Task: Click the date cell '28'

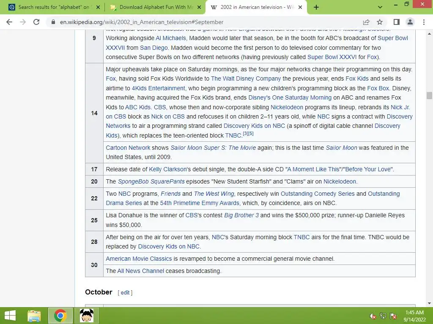Action: tap(94, 242)
